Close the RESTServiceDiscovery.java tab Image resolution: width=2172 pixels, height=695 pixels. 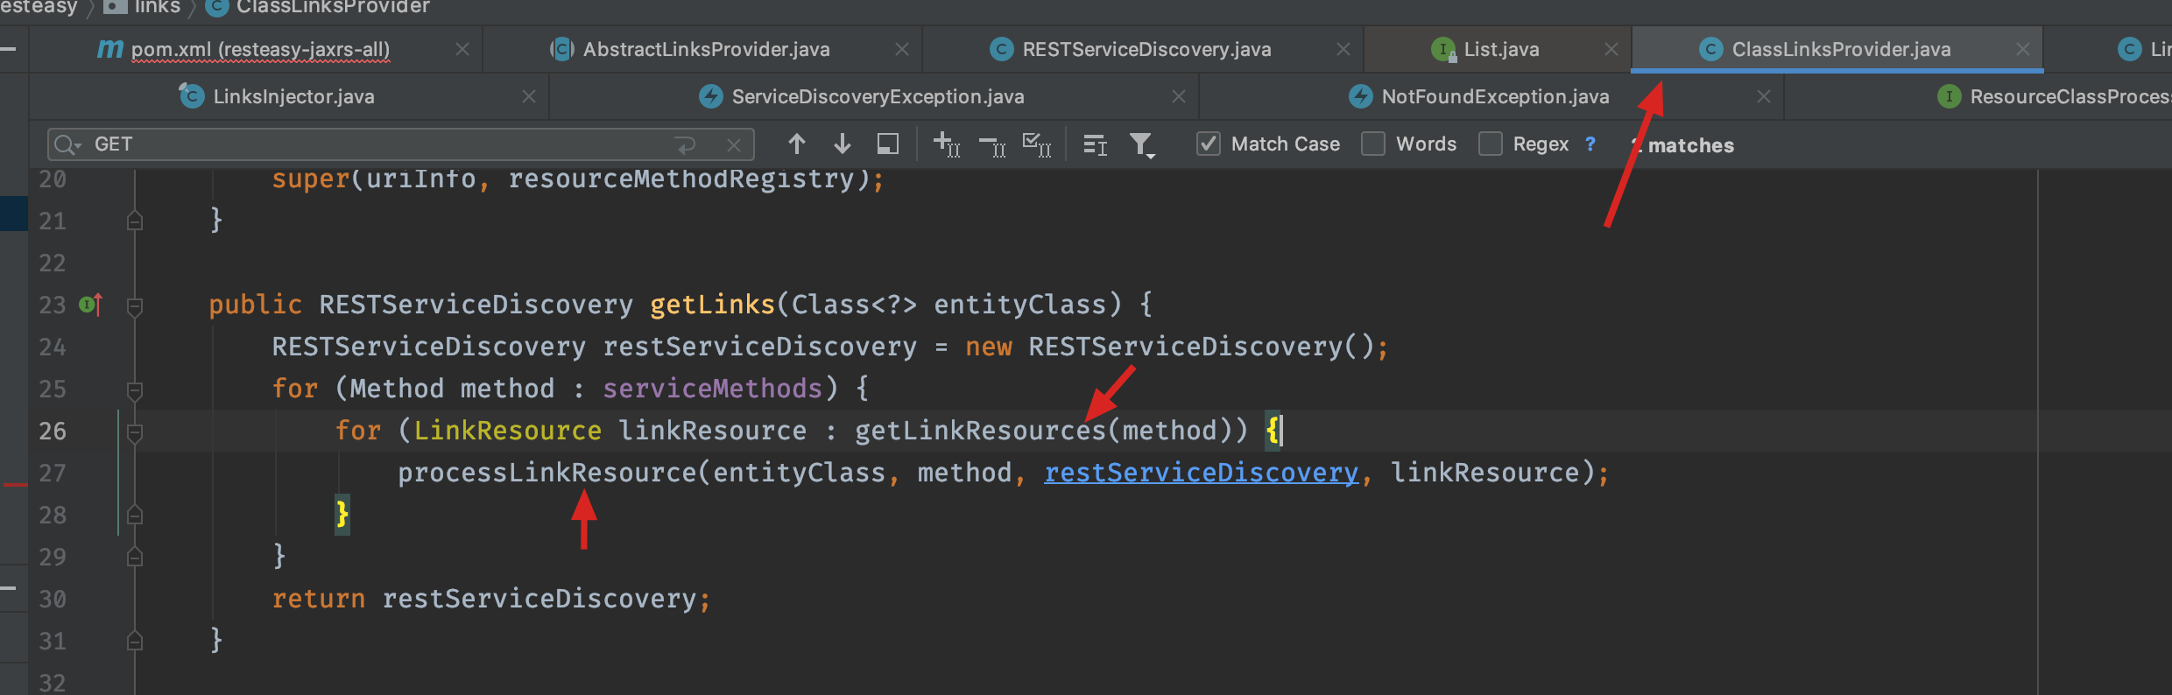click(x=1343, y=50)
